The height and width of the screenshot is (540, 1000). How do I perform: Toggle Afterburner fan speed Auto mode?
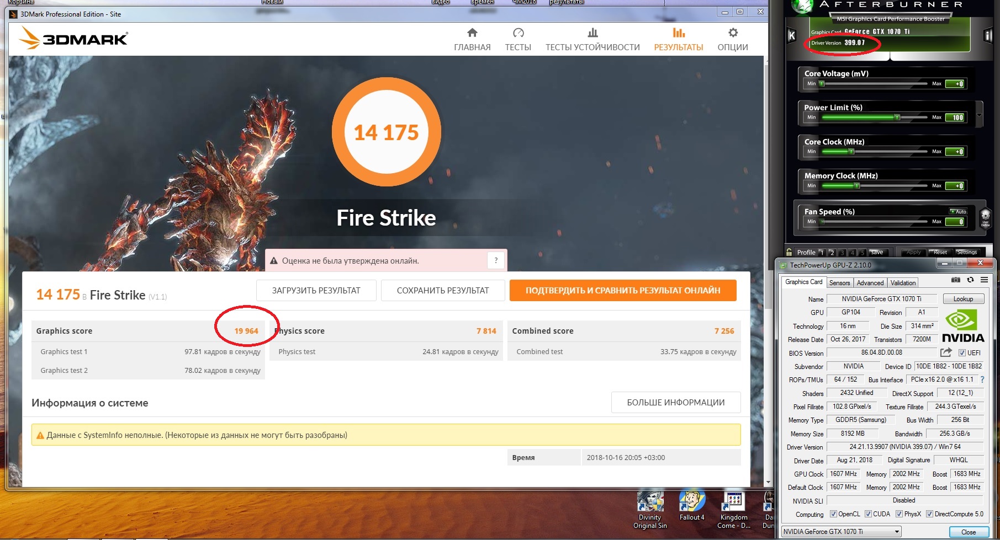coord(958,211)
